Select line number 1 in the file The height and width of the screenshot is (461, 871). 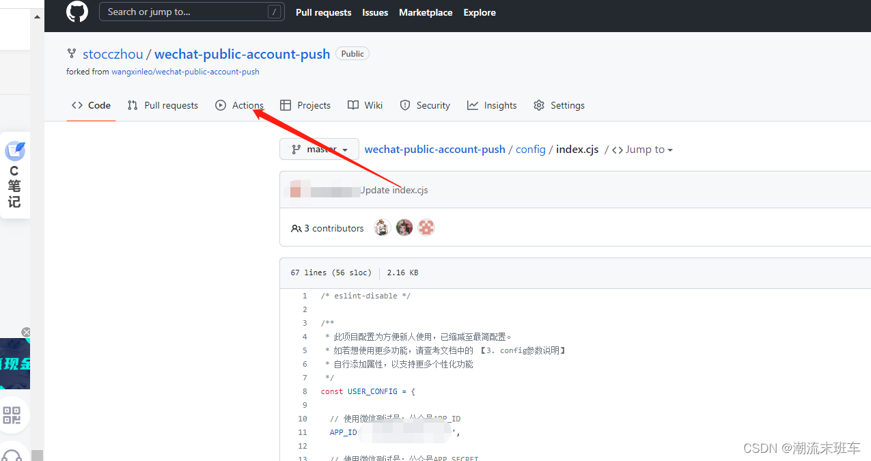pyautogui.click(x=305, y=296)
